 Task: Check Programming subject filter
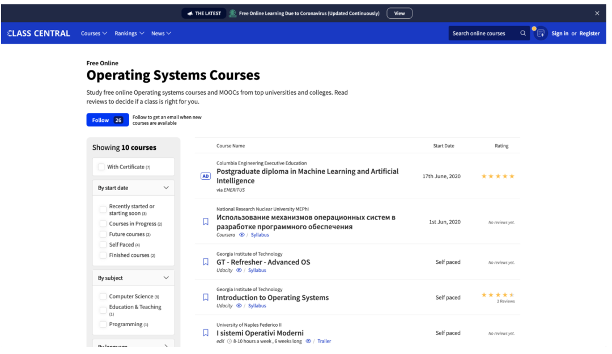[103, 324]
